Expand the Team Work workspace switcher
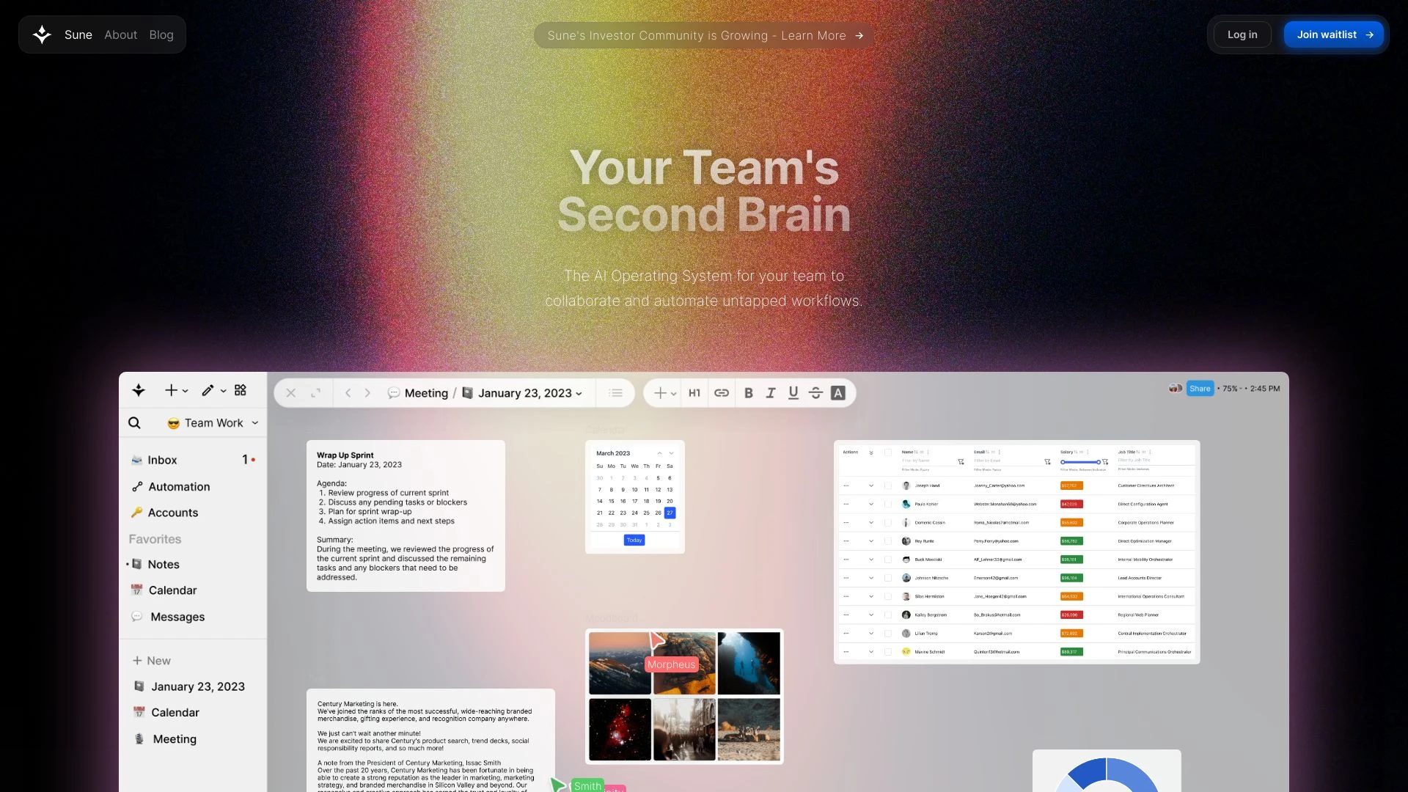 (212, 422)
